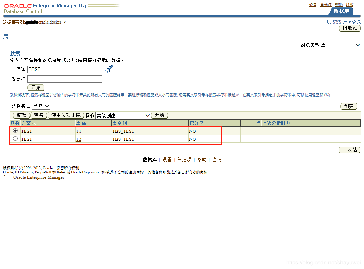Click footer 注销 link
Image resolution: width=364 pixels, height=269 pixels.
coord(217,160)
